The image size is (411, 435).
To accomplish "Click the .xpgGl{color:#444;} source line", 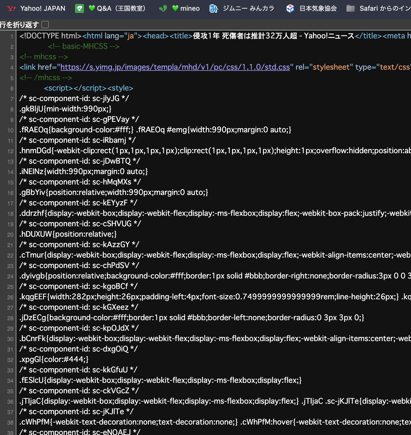I will pyautogui.click(x=54, y=359).
